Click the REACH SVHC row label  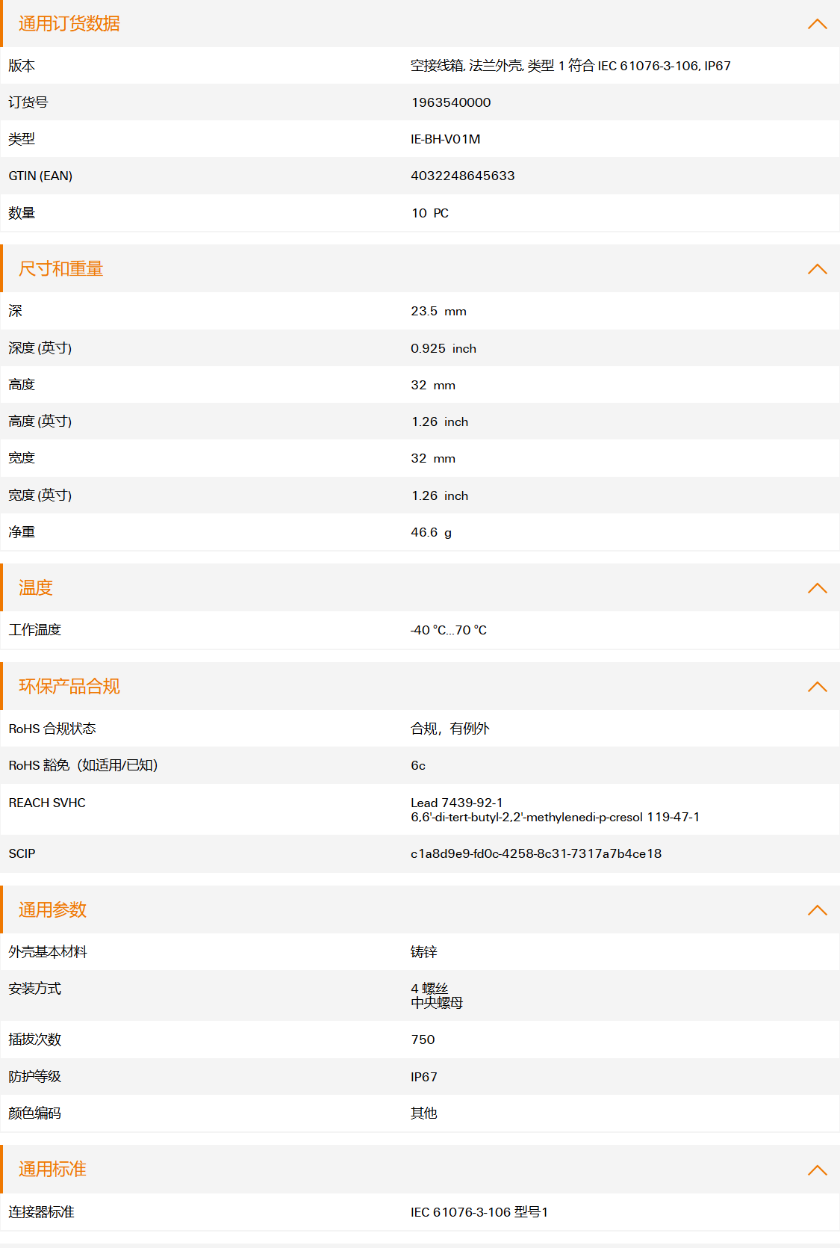point(47,803)
